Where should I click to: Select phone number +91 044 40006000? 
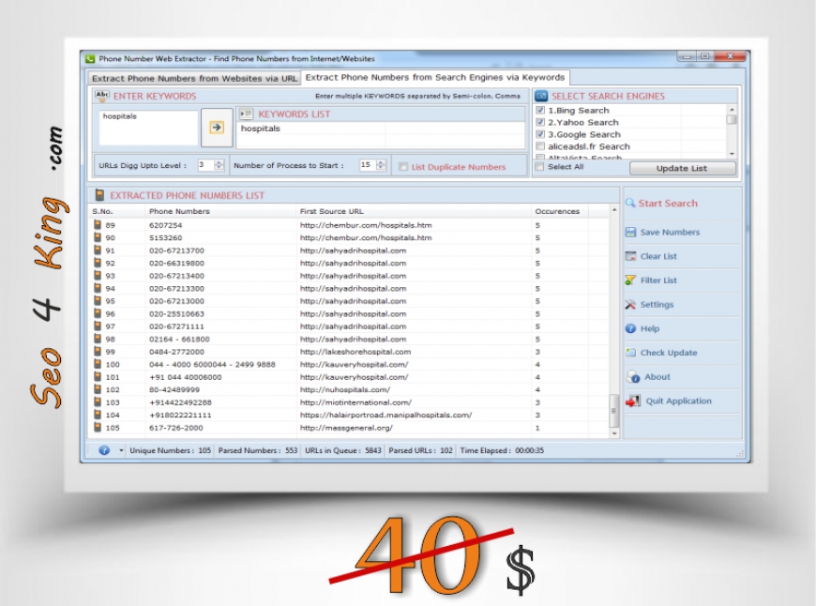[186, 377]
